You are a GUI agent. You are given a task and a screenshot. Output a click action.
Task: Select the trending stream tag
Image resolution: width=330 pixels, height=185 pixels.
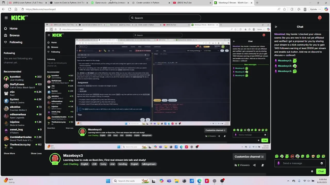123,164
